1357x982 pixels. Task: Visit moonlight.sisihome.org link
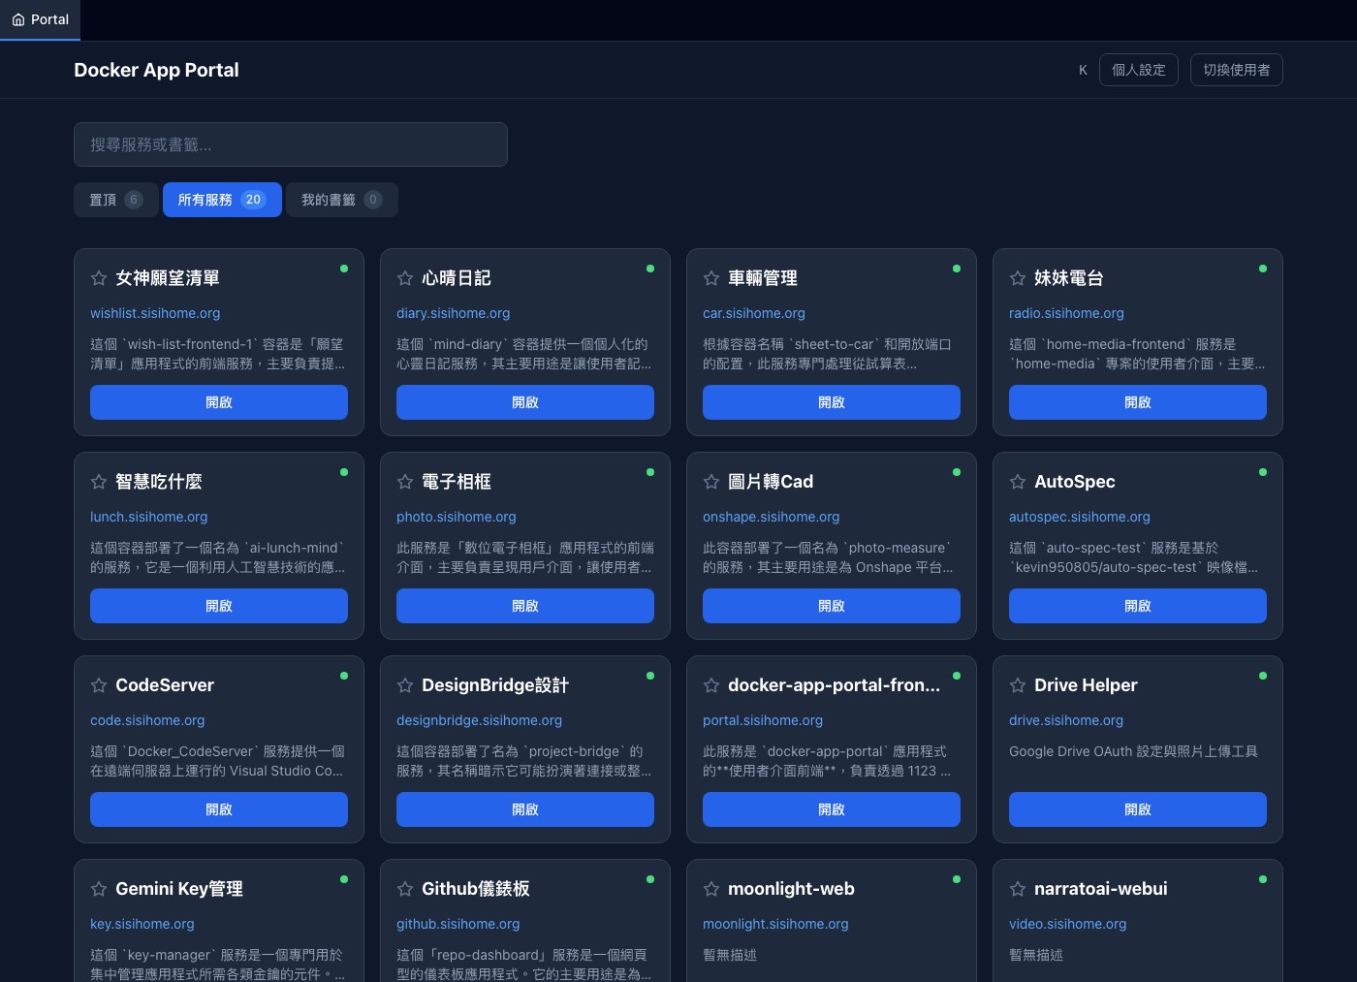coord(775,924)
